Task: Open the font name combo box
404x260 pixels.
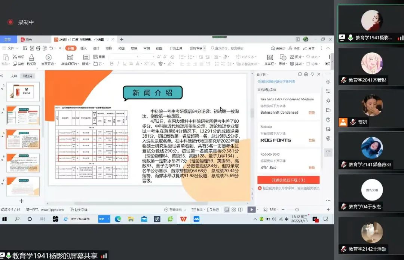Action: pyautogui.click(x=131, y=57)
